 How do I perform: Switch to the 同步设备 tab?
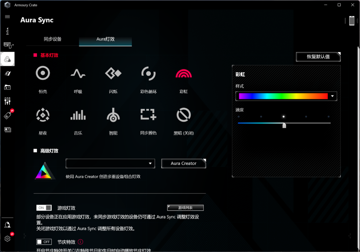53,39
